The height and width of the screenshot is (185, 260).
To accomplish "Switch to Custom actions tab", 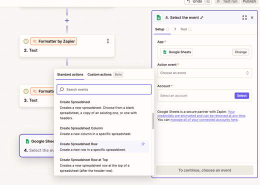I will pos(99,74).
